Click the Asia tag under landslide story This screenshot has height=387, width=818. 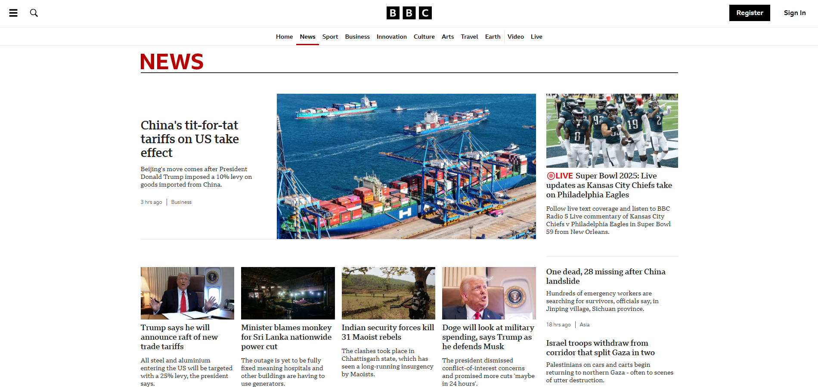point(584,325)
